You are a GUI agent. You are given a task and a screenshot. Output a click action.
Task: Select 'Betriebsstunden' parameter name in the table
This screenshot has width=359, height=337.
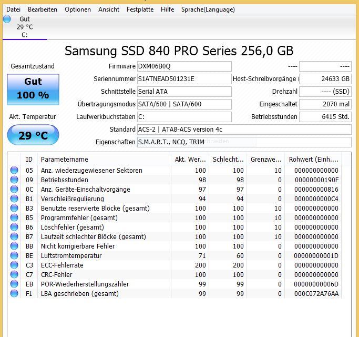(64, 180)
